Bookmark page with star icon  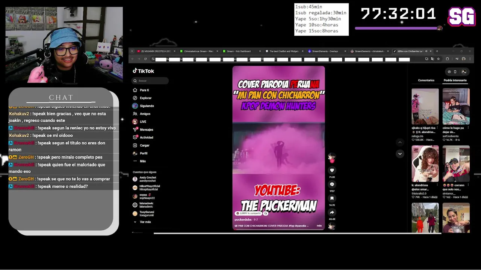click(x=438, y=59)
